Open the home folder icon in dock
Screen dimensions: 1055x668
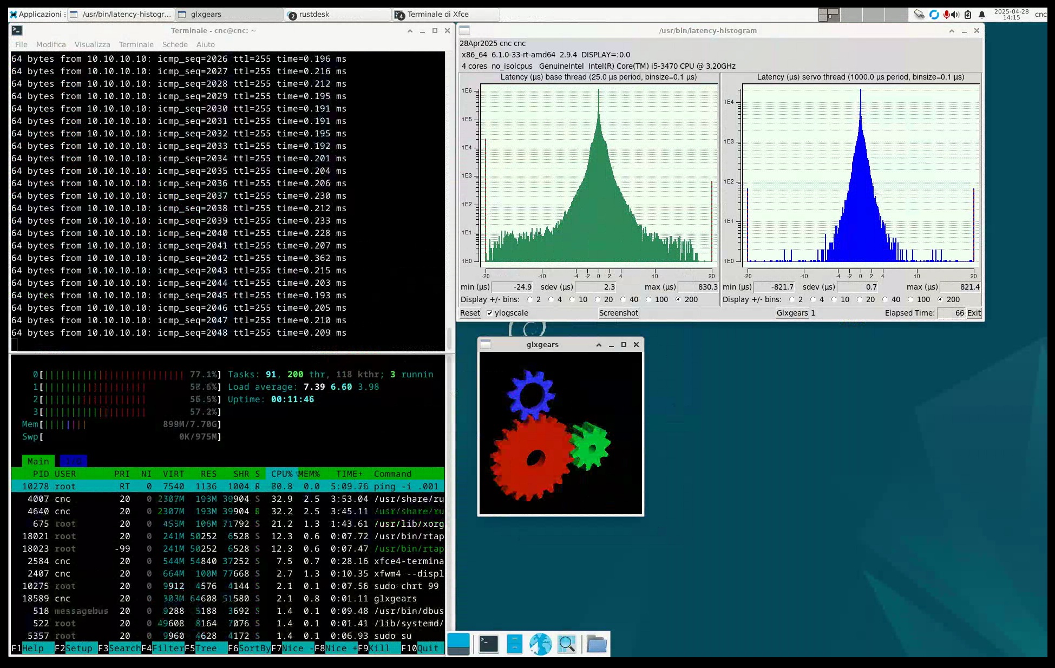coord(597,644)
